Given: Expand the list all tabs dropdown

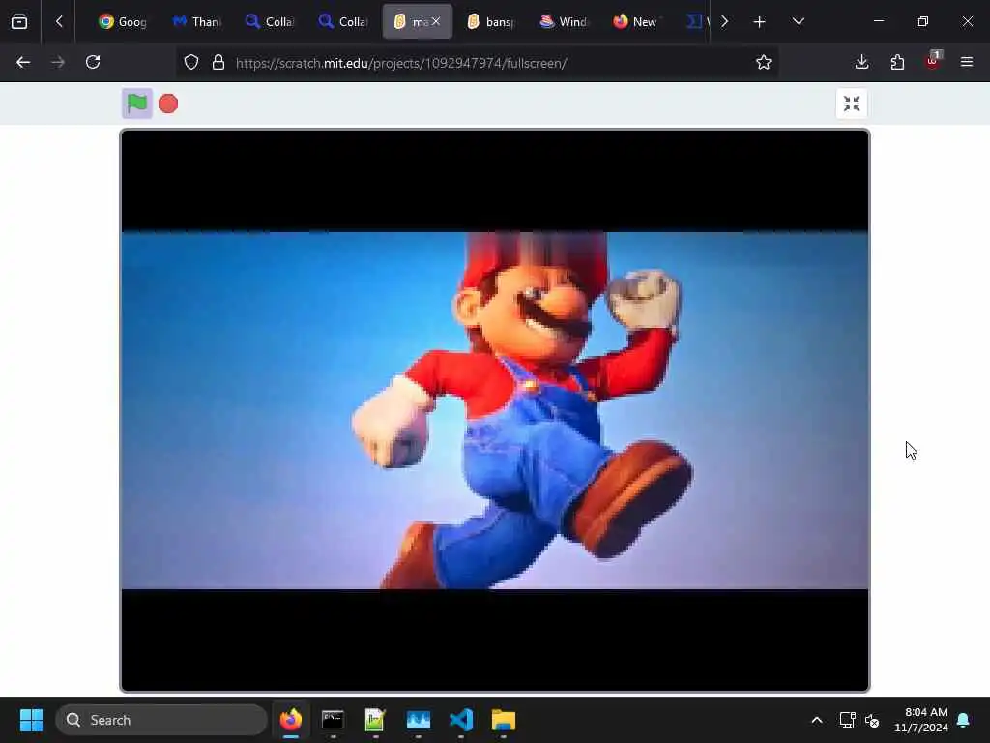Looking at the screenshot, I should (x=798, y=21).
